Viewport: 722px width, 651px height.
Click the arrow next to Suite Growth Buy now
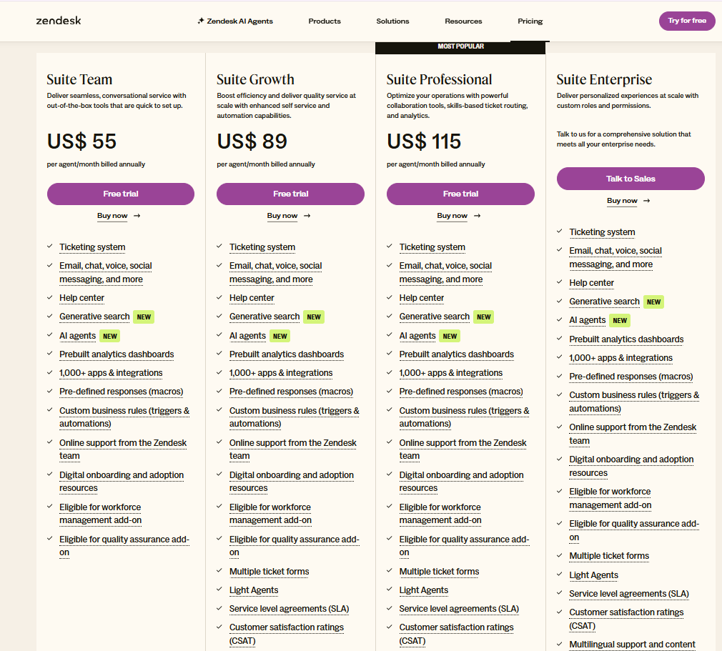[x=307, y=216]
